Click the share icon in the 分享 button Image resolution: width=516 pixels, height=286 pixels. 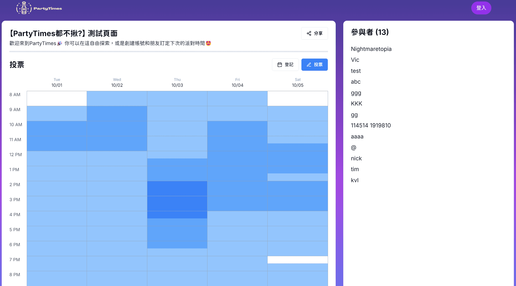click(309, 33)
